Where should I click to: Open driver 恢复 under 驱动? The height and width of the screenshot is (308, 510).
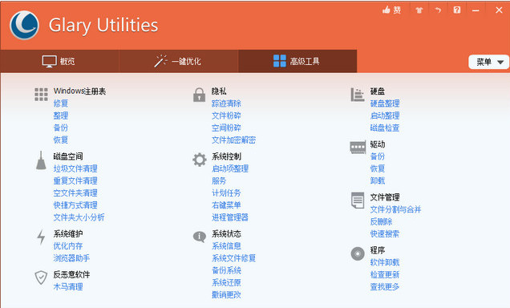[x=378, y=168]
